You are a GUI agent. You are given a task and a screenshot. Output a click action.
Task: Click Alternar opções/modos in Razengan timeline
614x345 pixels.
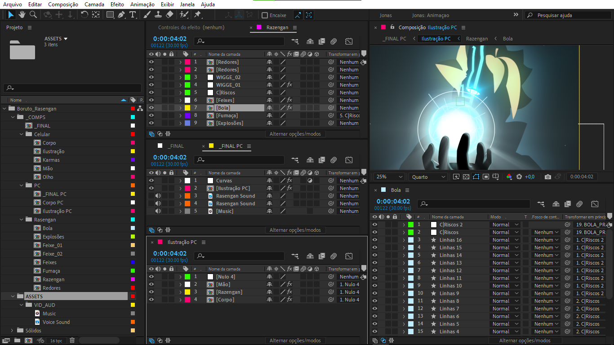295,134
